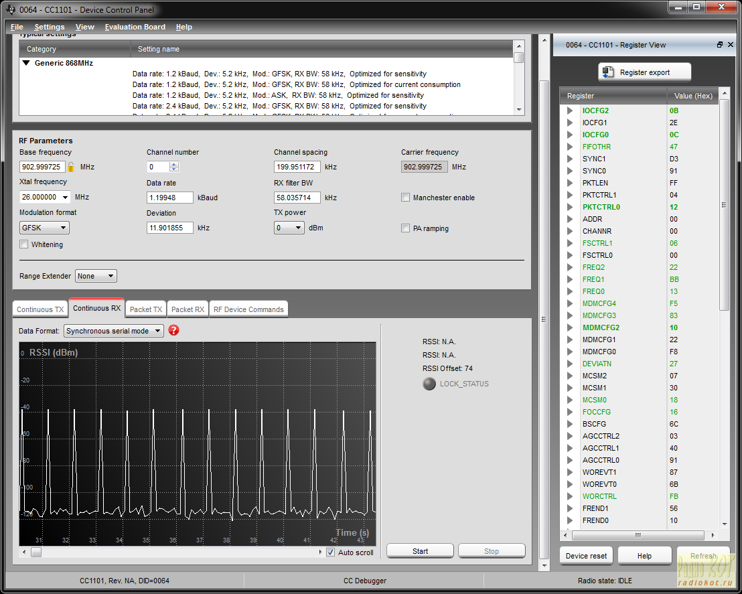Expand the AGCCTRL2 register row
The image size is (742, 594).
pyautogui.click(x=570, y=436)
